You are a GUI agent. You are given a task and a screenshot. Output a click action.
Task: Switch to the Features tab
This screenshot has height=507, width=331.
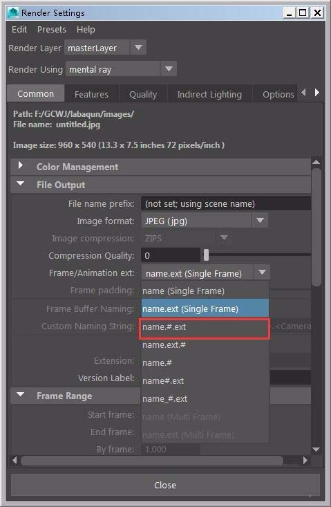[x=91, y=95]
